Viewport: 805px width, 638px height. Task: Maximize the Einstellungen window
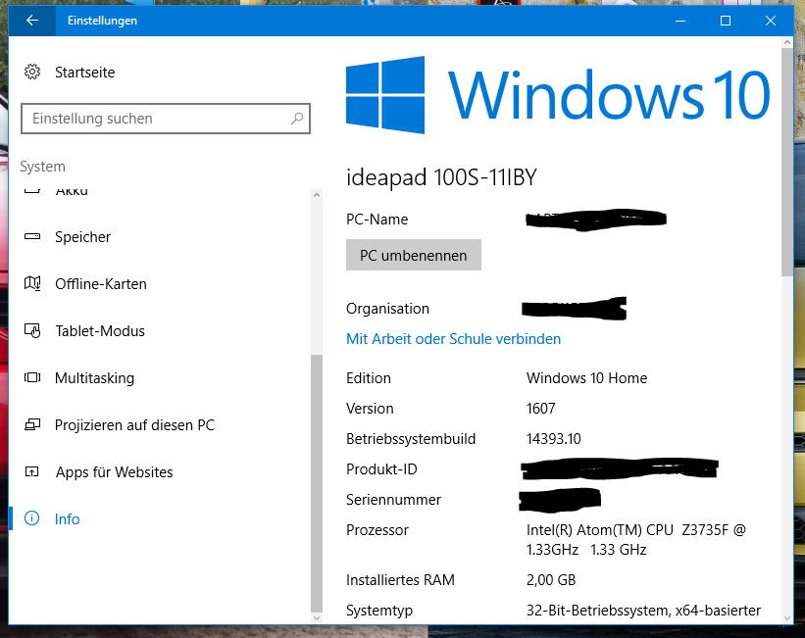click(726, 21)
